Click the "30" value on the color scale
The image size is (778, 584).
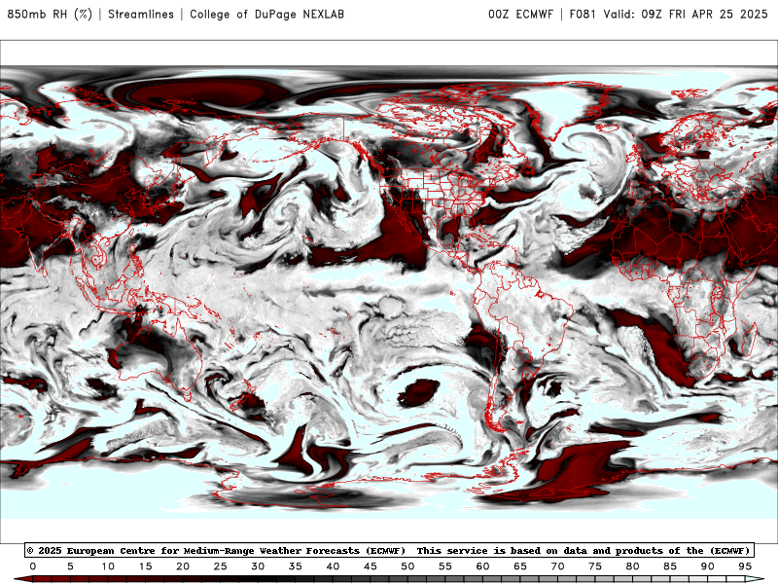pos(258,566)
